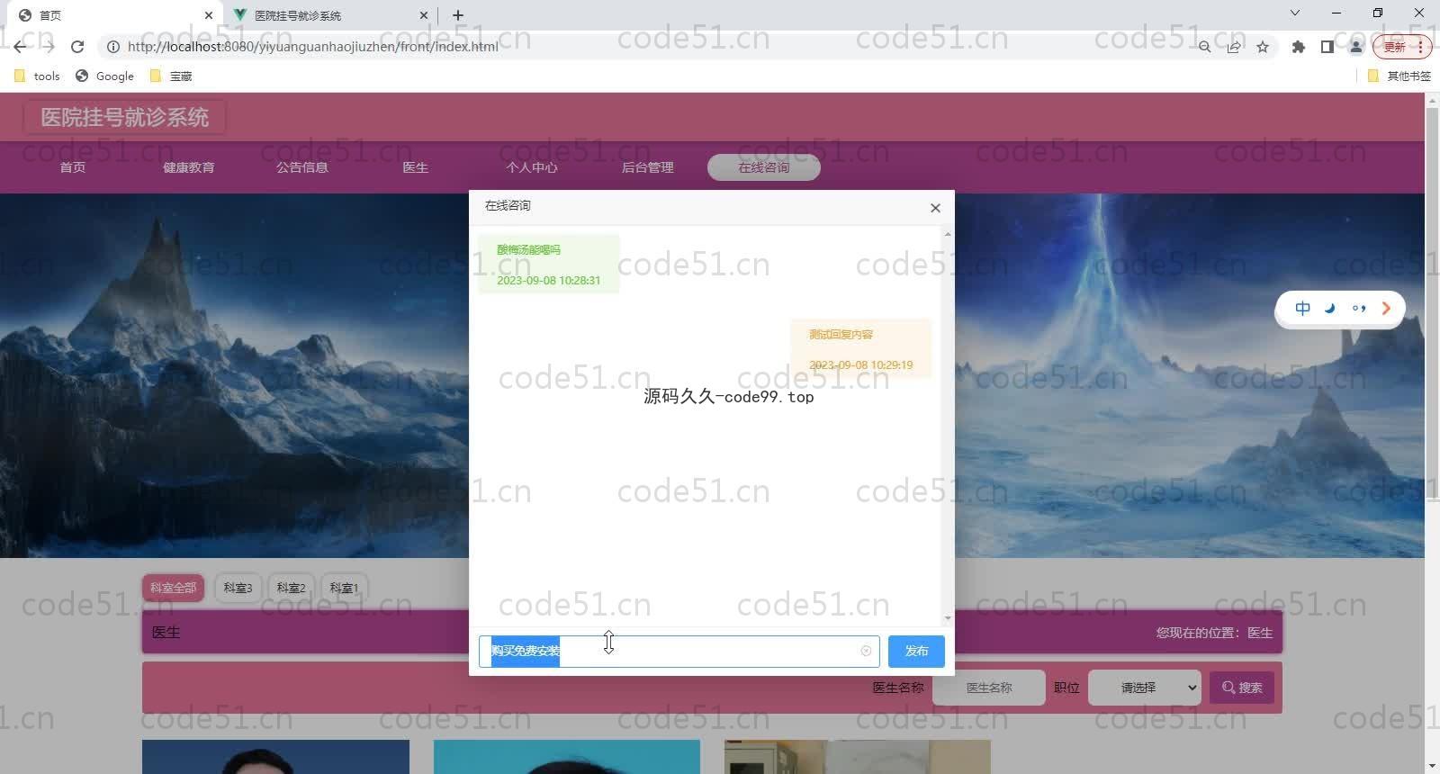The width and height of the screenshot is (1440, 774).
Task: Open the second doctor photo card
Action: [567, 757]
